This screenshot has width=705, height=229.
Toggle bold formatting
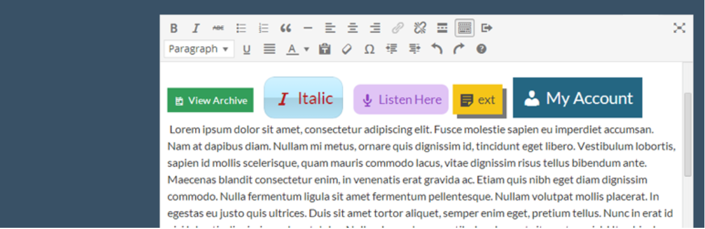click(174, 28)
